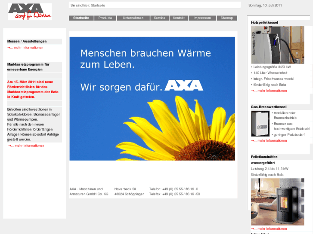This screenshot has height=234, width=313.
Task: Open the Sitemap menu item
Action: [x=227, y=18]
